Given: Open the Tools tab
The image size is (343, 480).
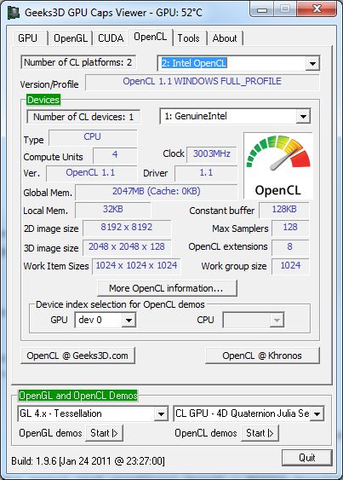Looking at the screenshot, I should click(188, 38).
